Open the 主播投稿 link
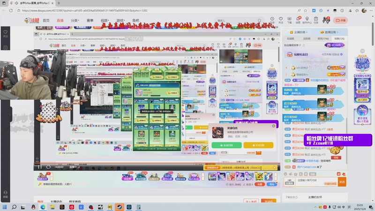Viewport: 375px width, 211px height. (299, 32)
